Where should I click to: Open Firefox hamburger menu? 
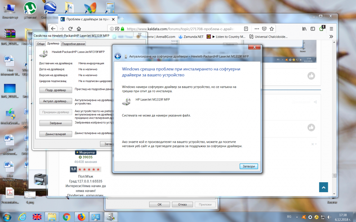[331, 29]
